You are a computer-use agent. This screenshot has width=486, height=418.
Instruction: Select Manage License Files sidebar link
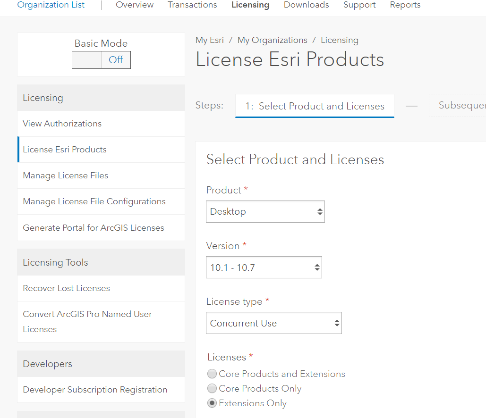tap(65, 176)
